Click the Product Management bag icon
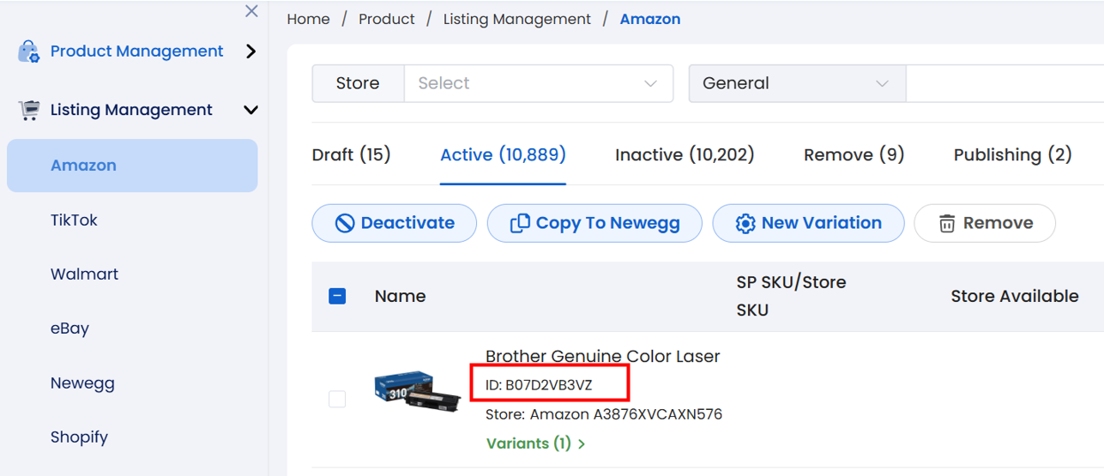This screenshot has width=1104, height=476. pyautogui.click(x=28, y=51)
